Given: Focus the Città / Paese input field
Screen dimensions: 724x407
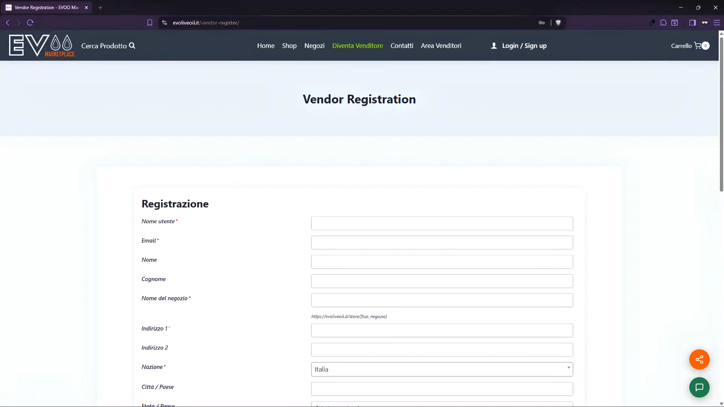Looking at the screenshot, I should click(442, 389).
